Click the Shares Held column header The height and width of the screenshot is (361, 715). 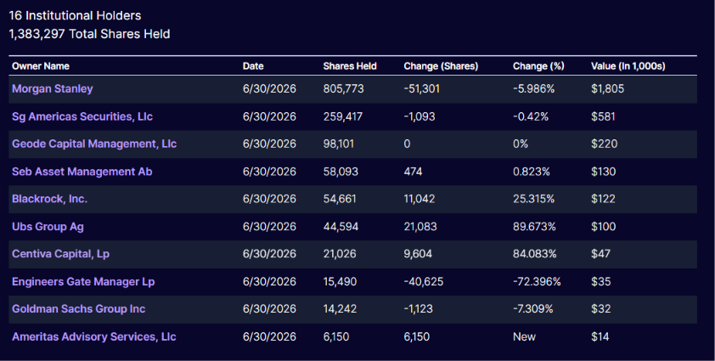tap(350, 66)
